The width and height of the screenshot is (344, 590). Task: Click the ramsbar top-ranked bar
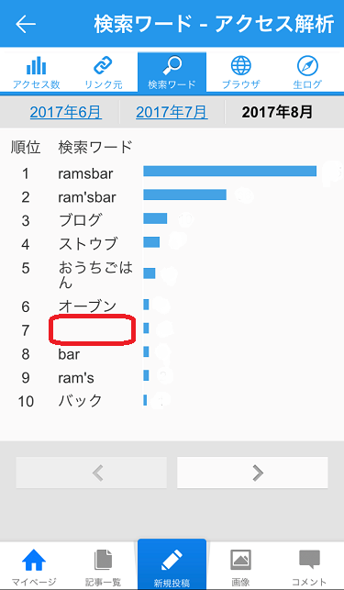tap(229, 171)
